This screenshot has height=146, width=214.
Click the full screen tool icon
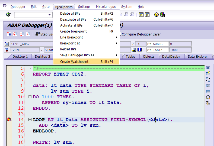coord(208,86)
